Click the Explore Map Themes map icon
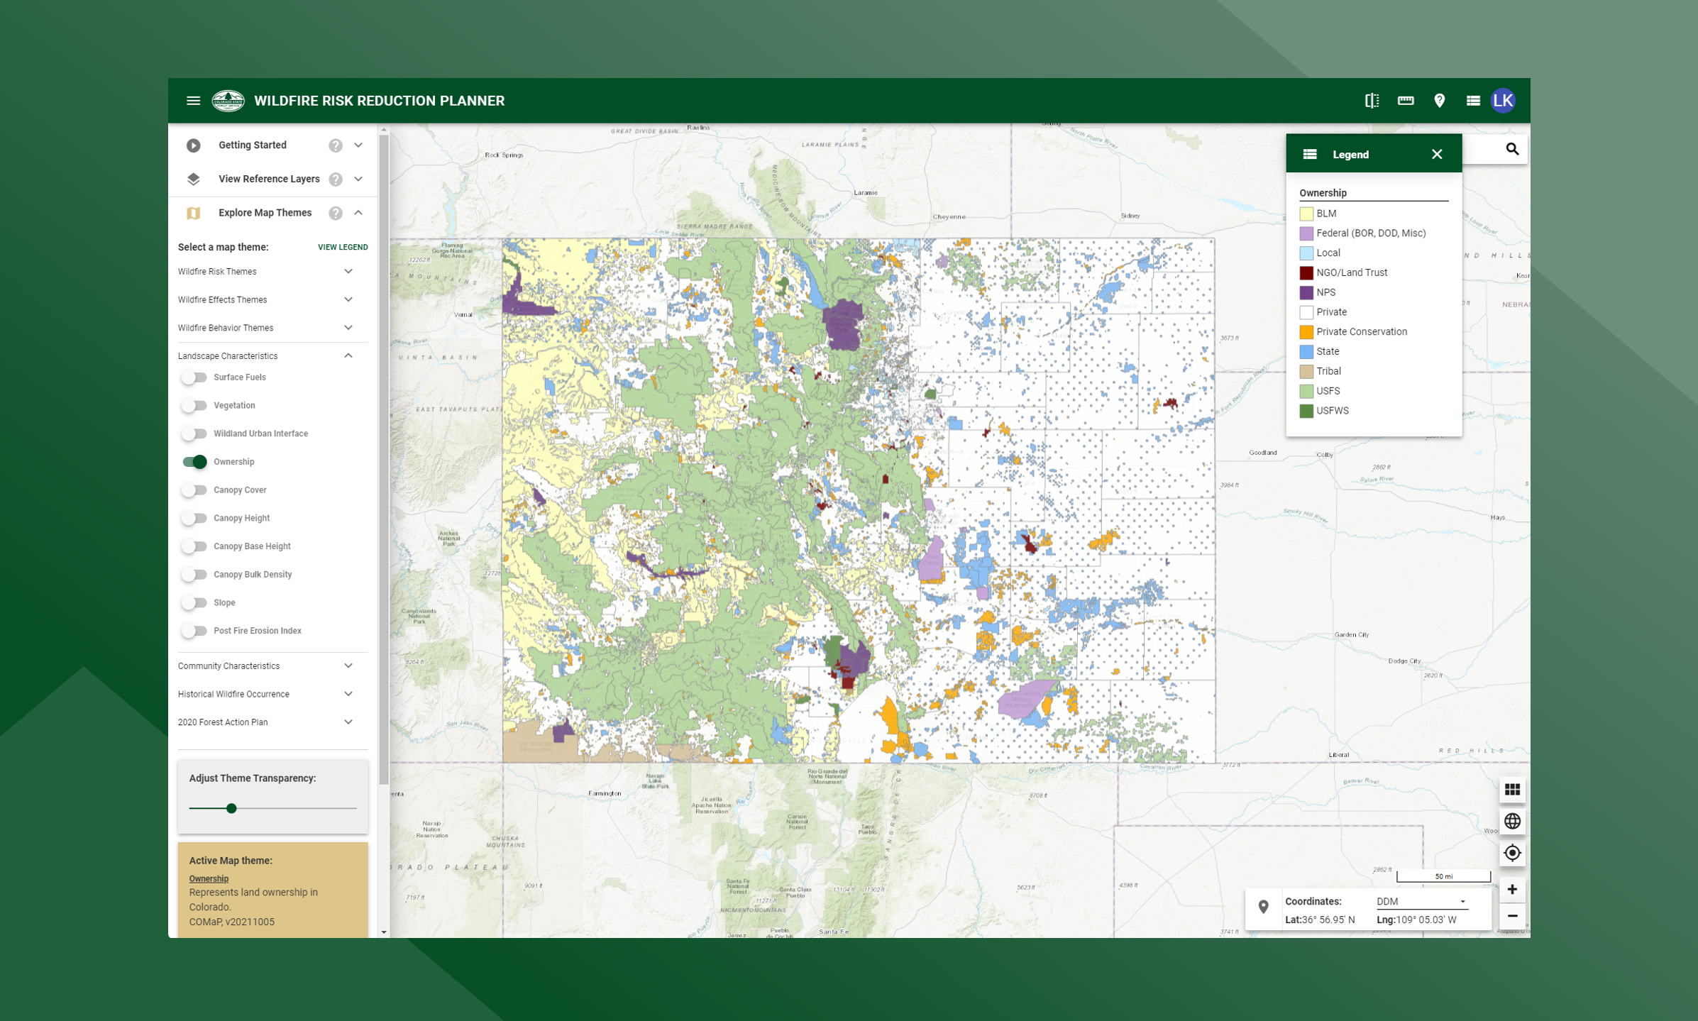The image size is (1698, 1021). click(x=193, y=213)
